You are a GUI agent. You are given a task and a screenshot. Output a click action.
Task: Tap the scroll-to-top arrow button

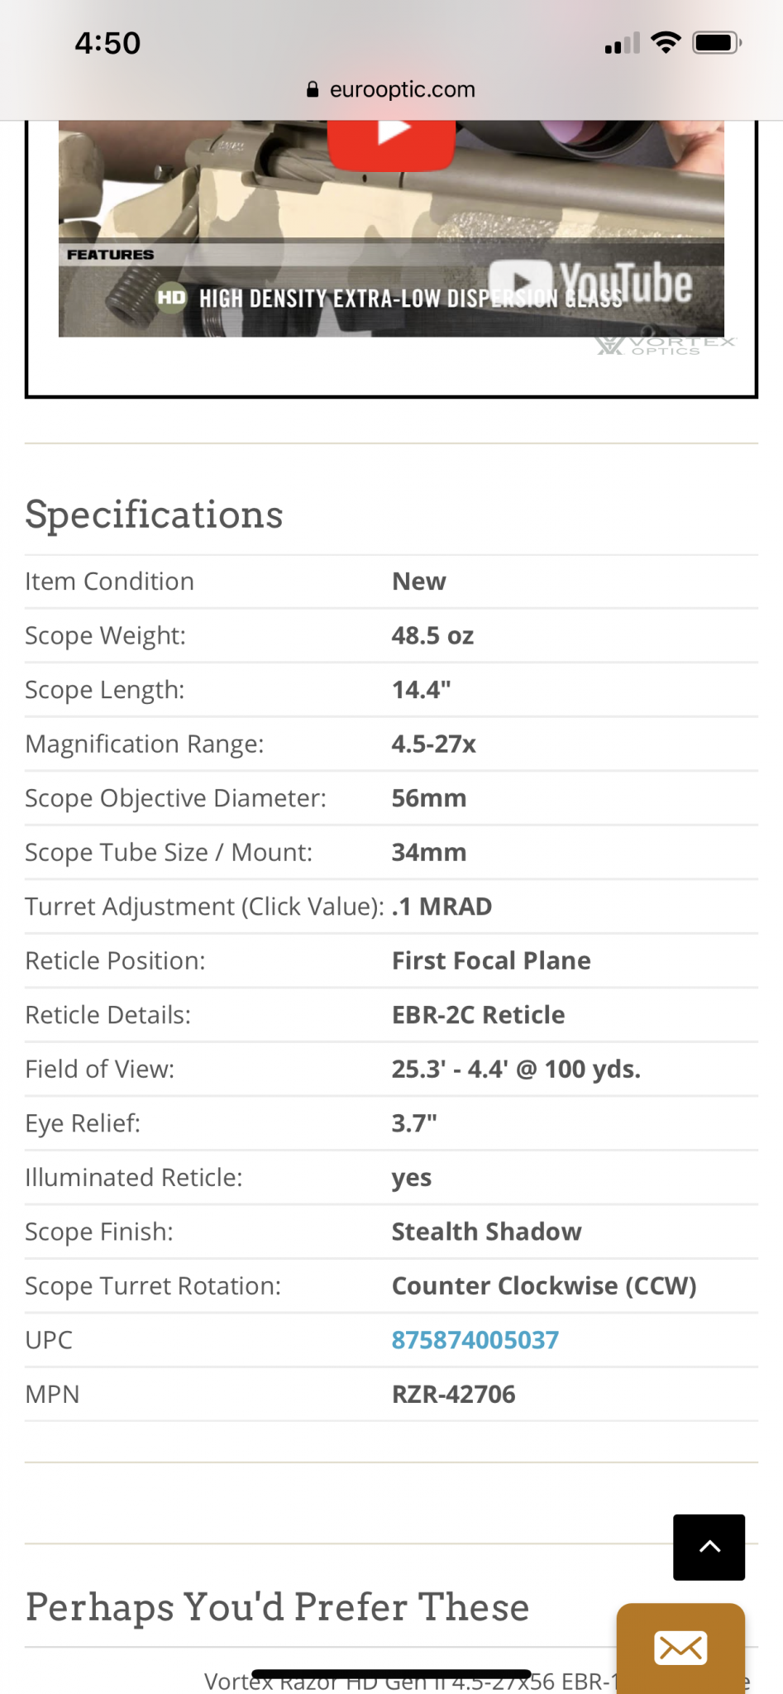pos(709,1547)
